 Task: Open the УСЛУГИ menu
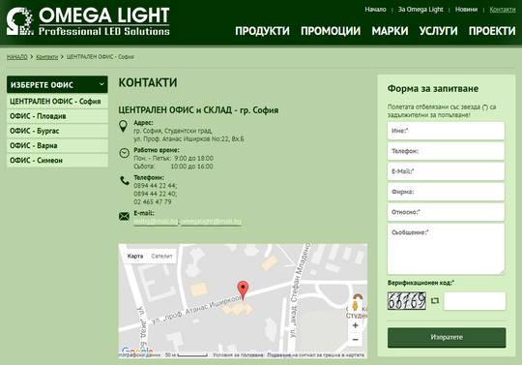click(x=439, y=31)
